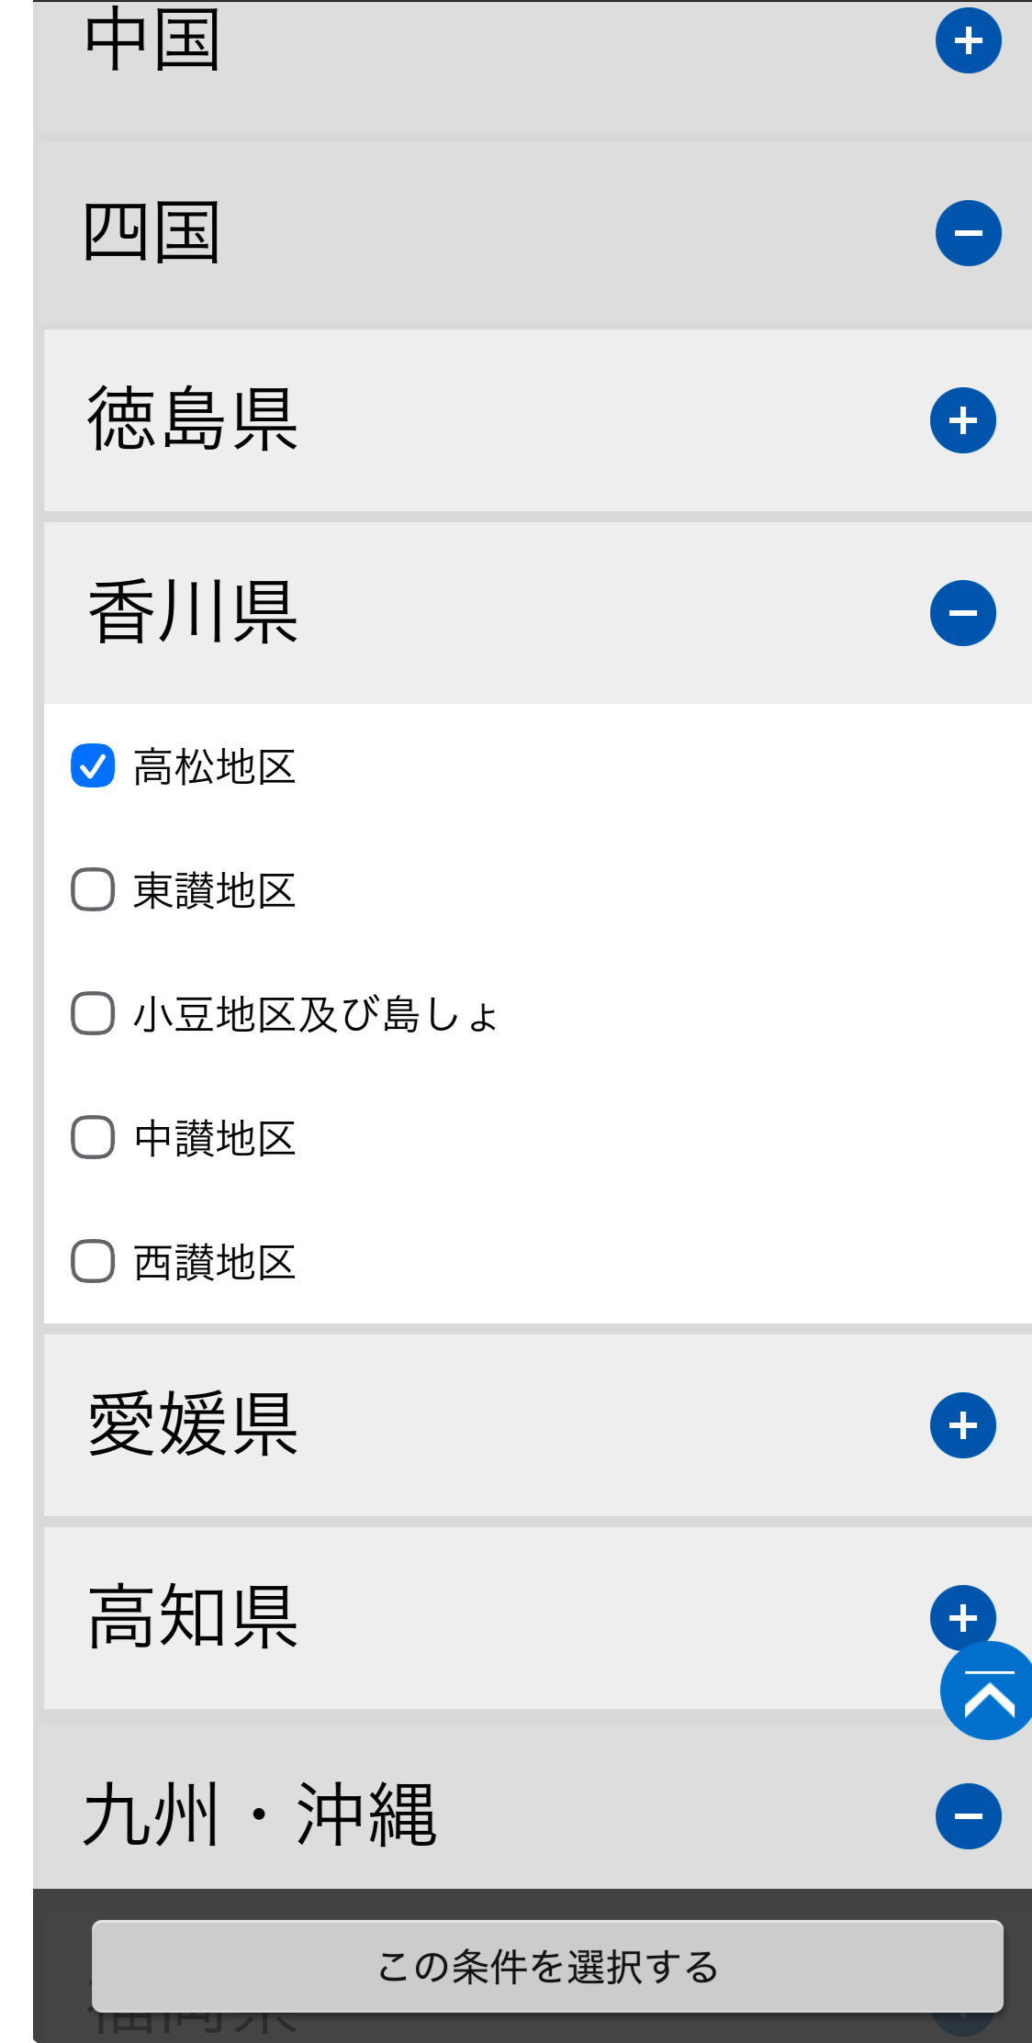Check the 西讃地区 checkbox
Viewport: 1032px width, 2043px height.
click(x=93, y=1262)
